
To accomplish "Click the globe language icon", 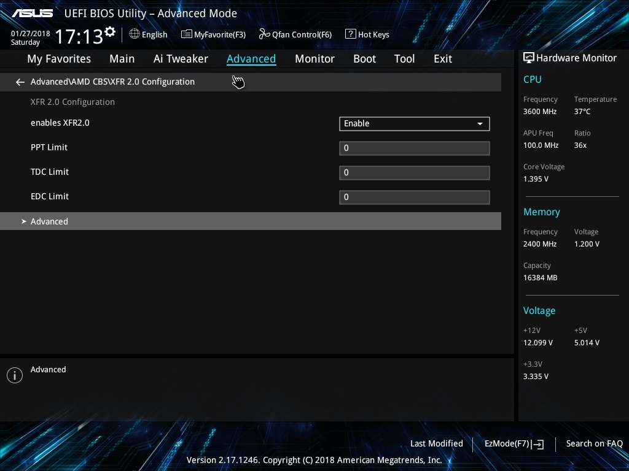I will point(135,34).
